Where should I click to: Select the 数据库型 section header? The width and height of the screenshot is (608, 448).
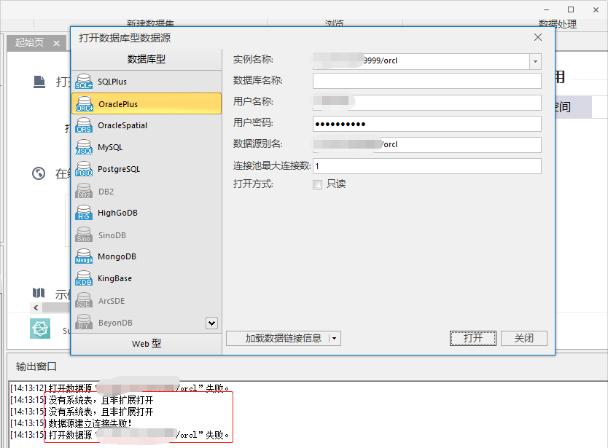147,59
